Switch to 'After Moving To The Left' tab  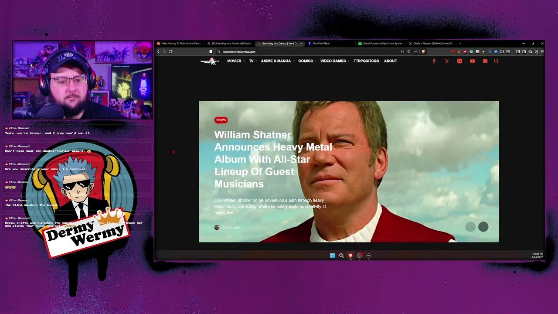point(180,43)
